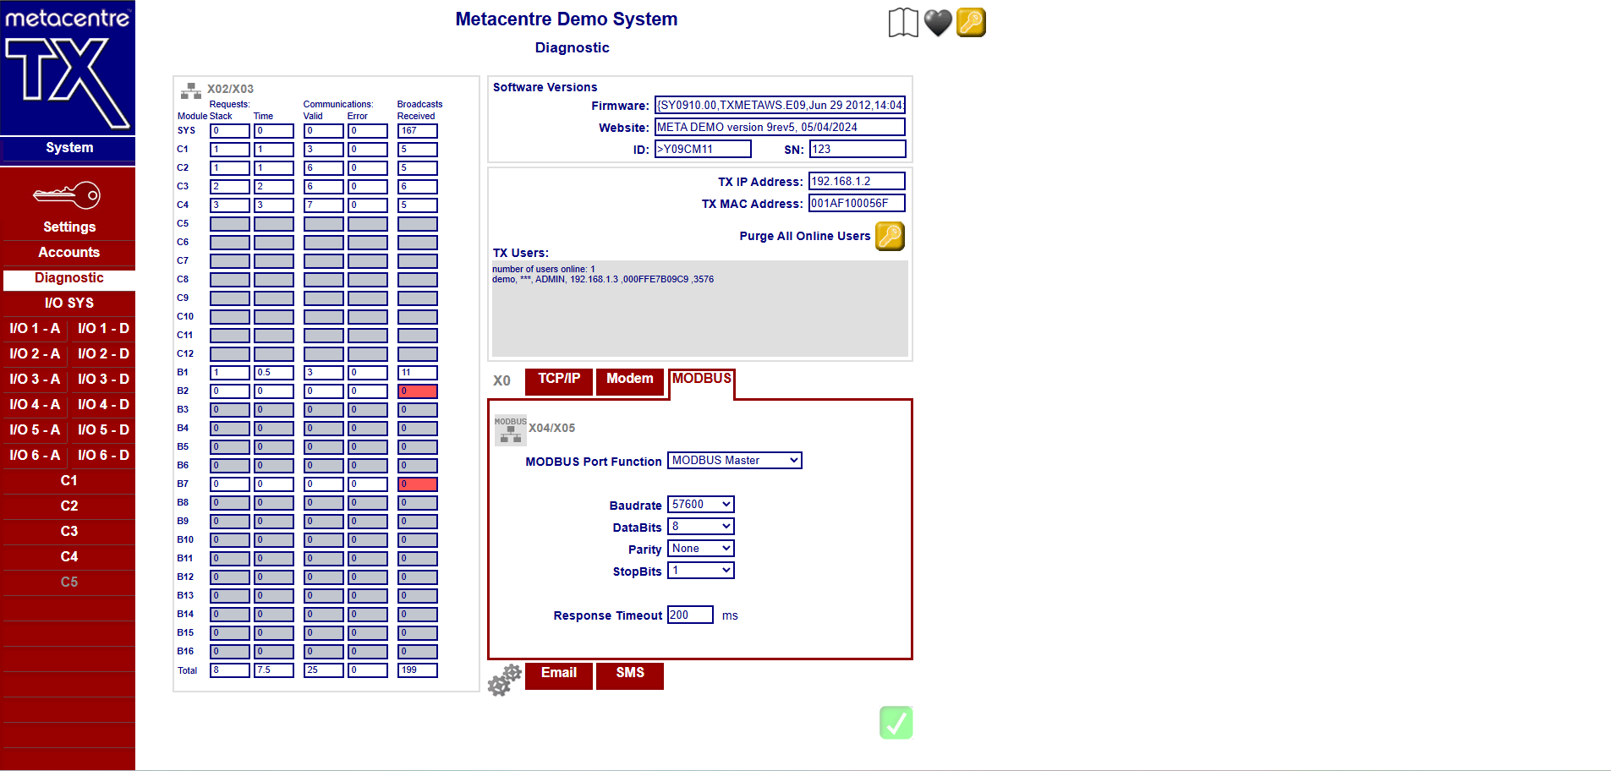Open the Email tab
1611x771 pixels.
[558, 674]
